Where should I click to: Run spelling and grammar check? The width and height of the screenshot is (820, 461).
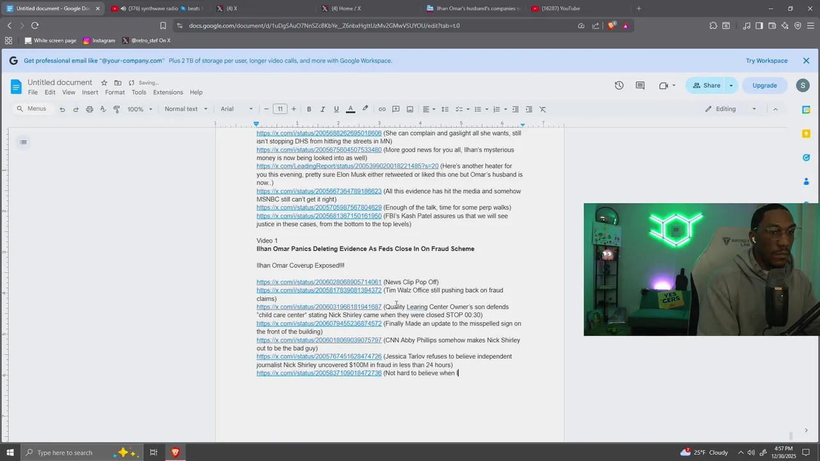103,109
